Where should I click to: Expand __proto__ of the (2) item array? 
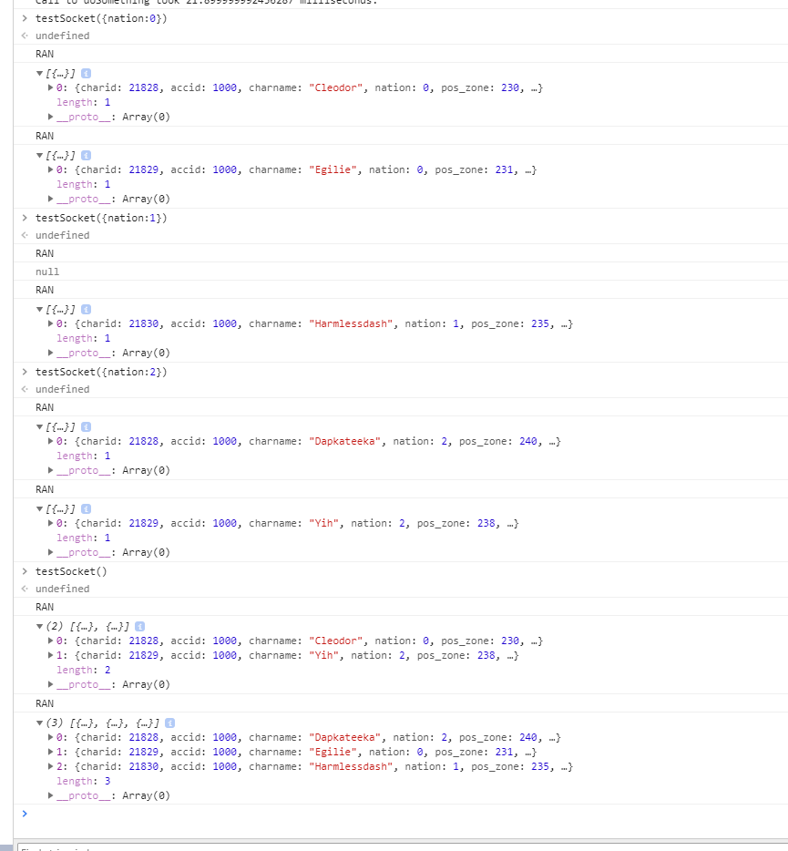tap(50, 685)
